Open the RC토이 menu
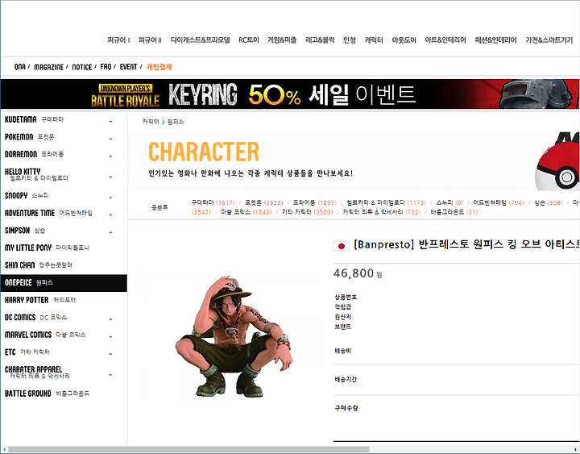This screenshot has height=454, width=580. point(249,40)
